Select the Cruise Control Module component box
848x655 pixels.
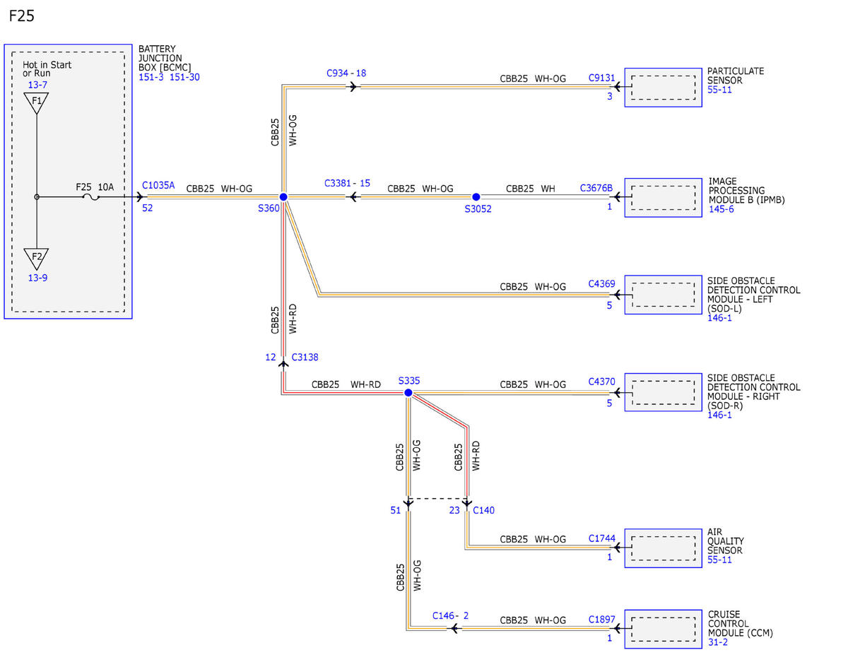663,629
